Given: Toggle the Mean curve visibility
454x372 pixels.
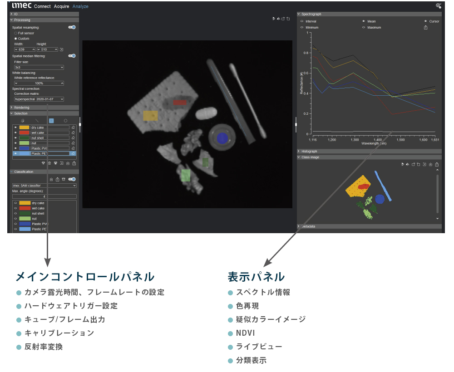Looking at the screenshot, I should (x=364, y=21).
